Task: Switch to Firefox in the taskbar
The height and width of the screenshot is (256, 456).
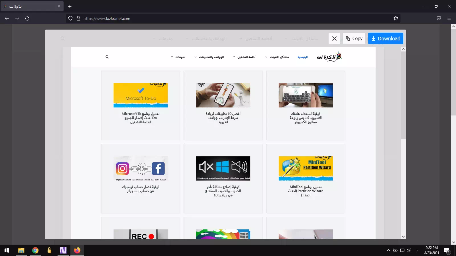Action: 77,250
